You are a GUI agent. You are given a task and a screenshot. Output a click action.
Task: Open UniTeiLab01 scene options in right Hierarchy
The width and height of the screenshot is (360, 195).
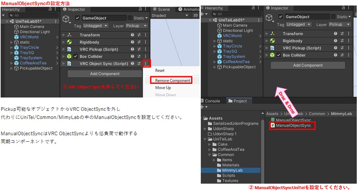tap(259, 20)
